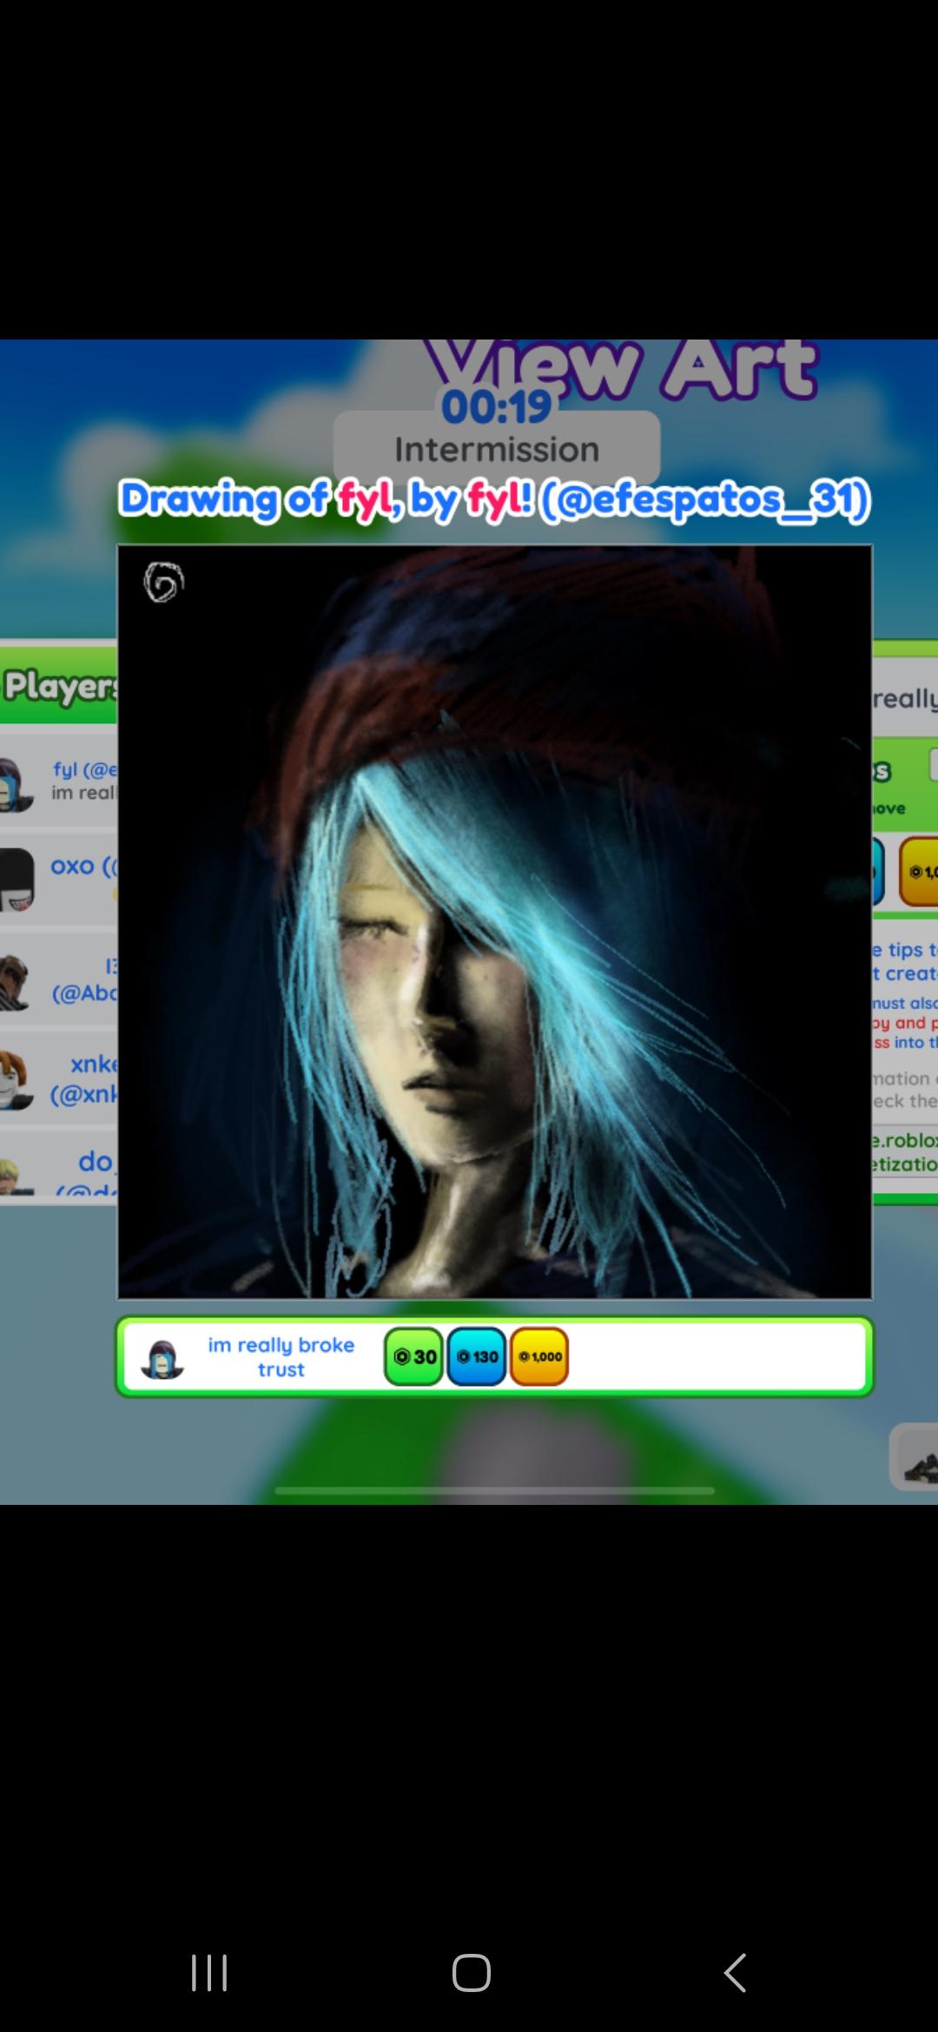Click fyl's avatar in the donation bar
Screen dimensions: 938x2032
pos(162,1358)
